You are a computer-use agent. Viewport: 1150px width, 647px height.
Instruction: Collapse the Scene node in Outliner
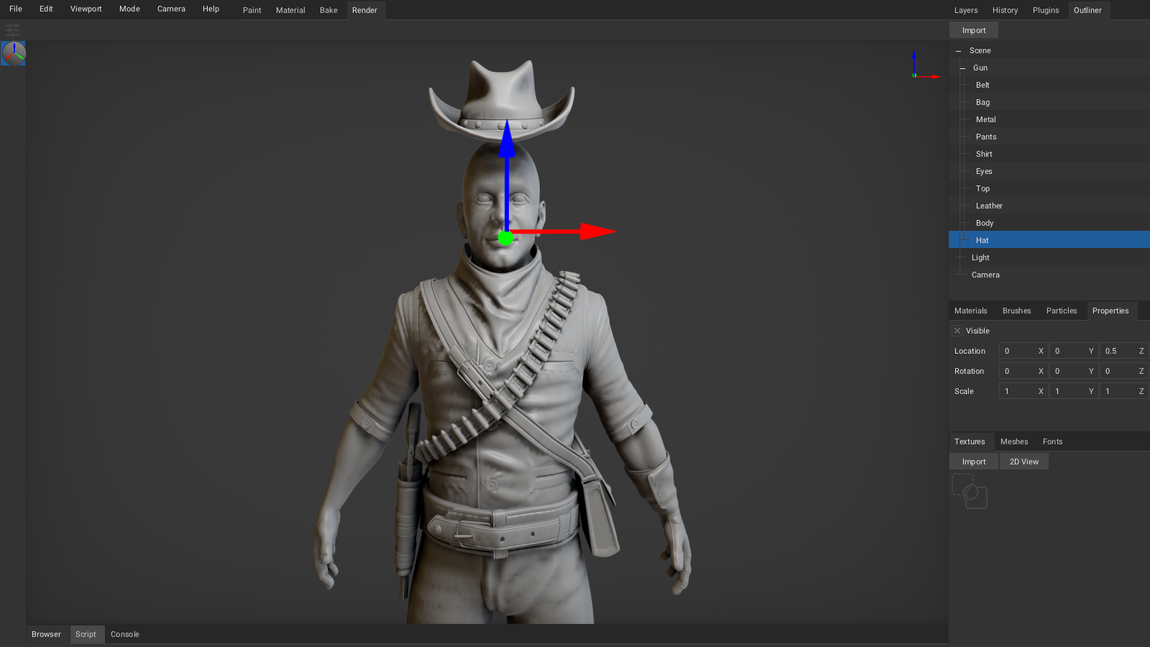(x=959, y=50)
